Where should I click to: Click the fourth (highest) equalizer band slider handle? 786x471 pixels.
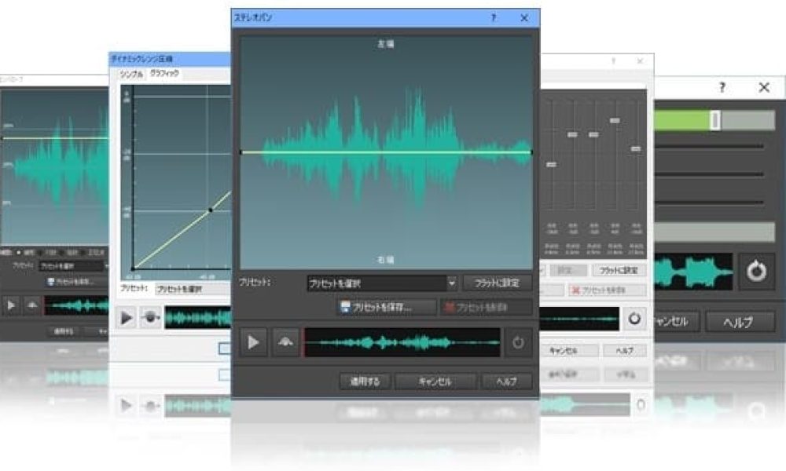(615, 121)
